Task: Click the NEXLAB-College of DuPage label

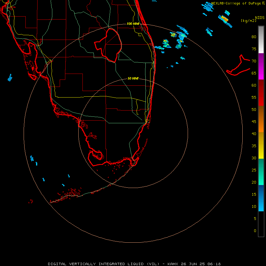Action: (236, 3)
